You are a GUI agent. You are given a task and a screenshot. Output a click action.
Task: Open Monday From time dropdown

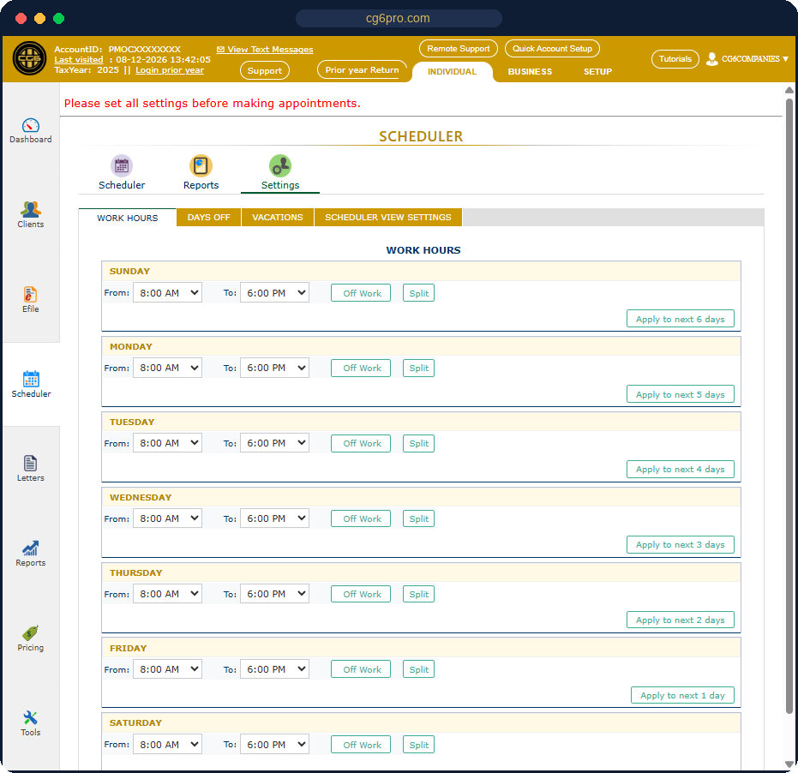(x=167, y=368)
